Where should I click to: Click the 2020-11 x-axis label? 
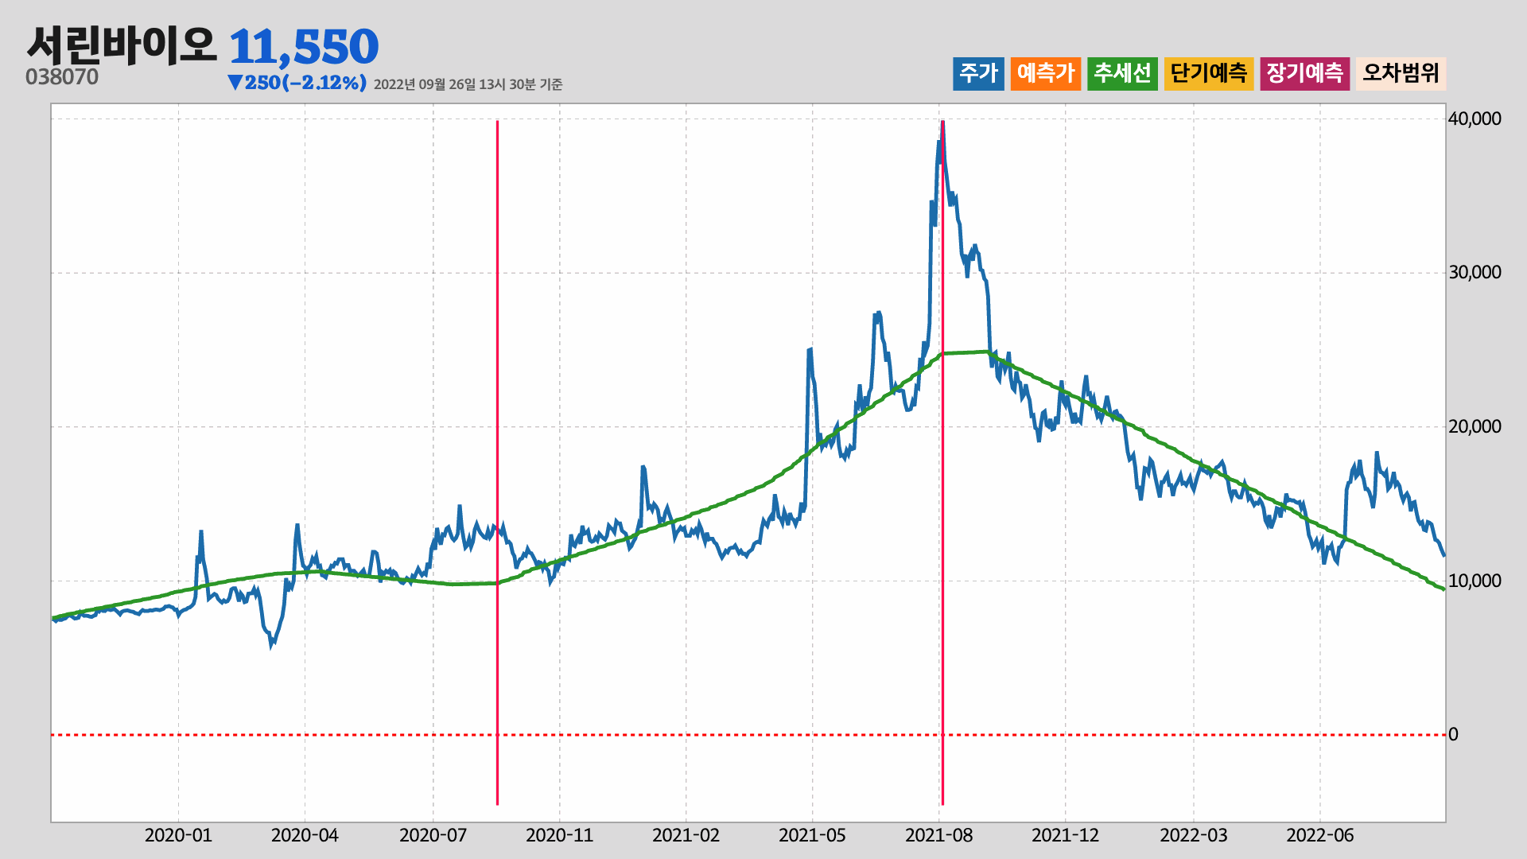click(559, 835)
